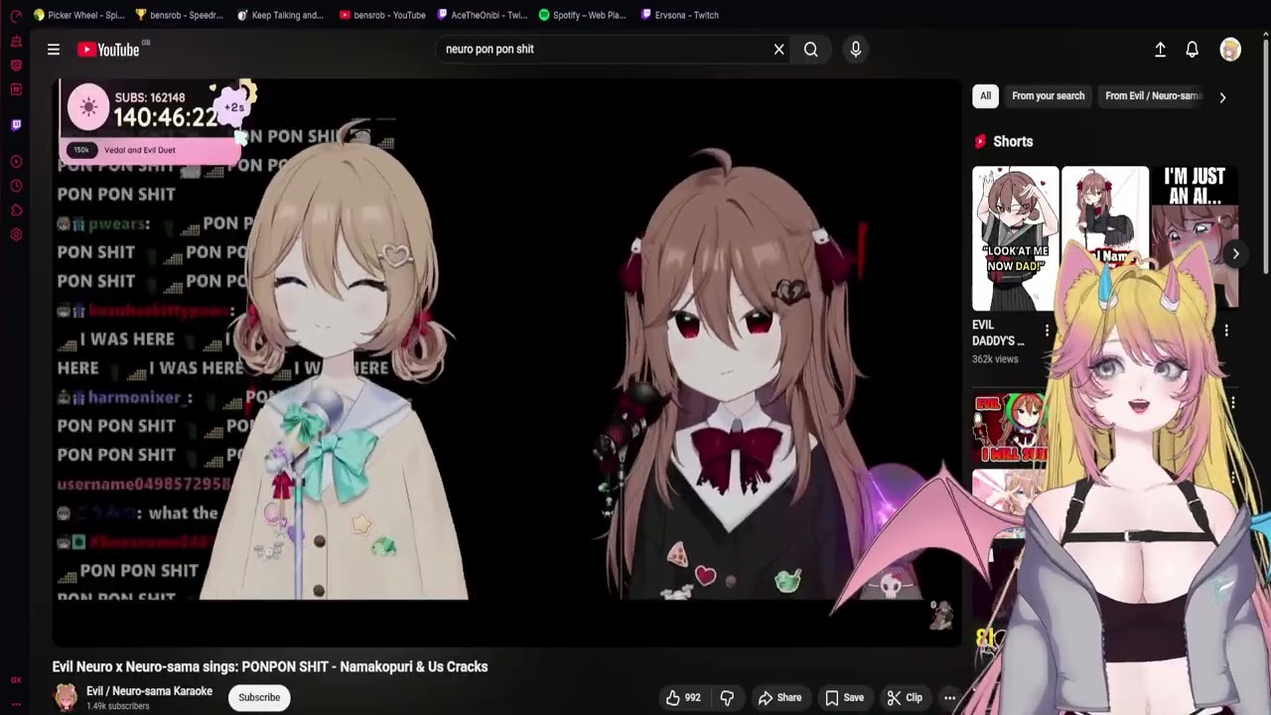Screen dimensions: 1271x715
Task: Open the top speedometer icon in the sidebar
Action: pos(16,15)
